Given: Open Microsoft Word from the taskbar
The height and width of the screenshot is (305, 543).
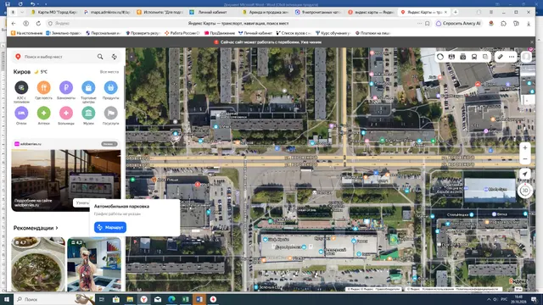Looking at the screenshot, I should pyautogui.click(x=199, y=299).
